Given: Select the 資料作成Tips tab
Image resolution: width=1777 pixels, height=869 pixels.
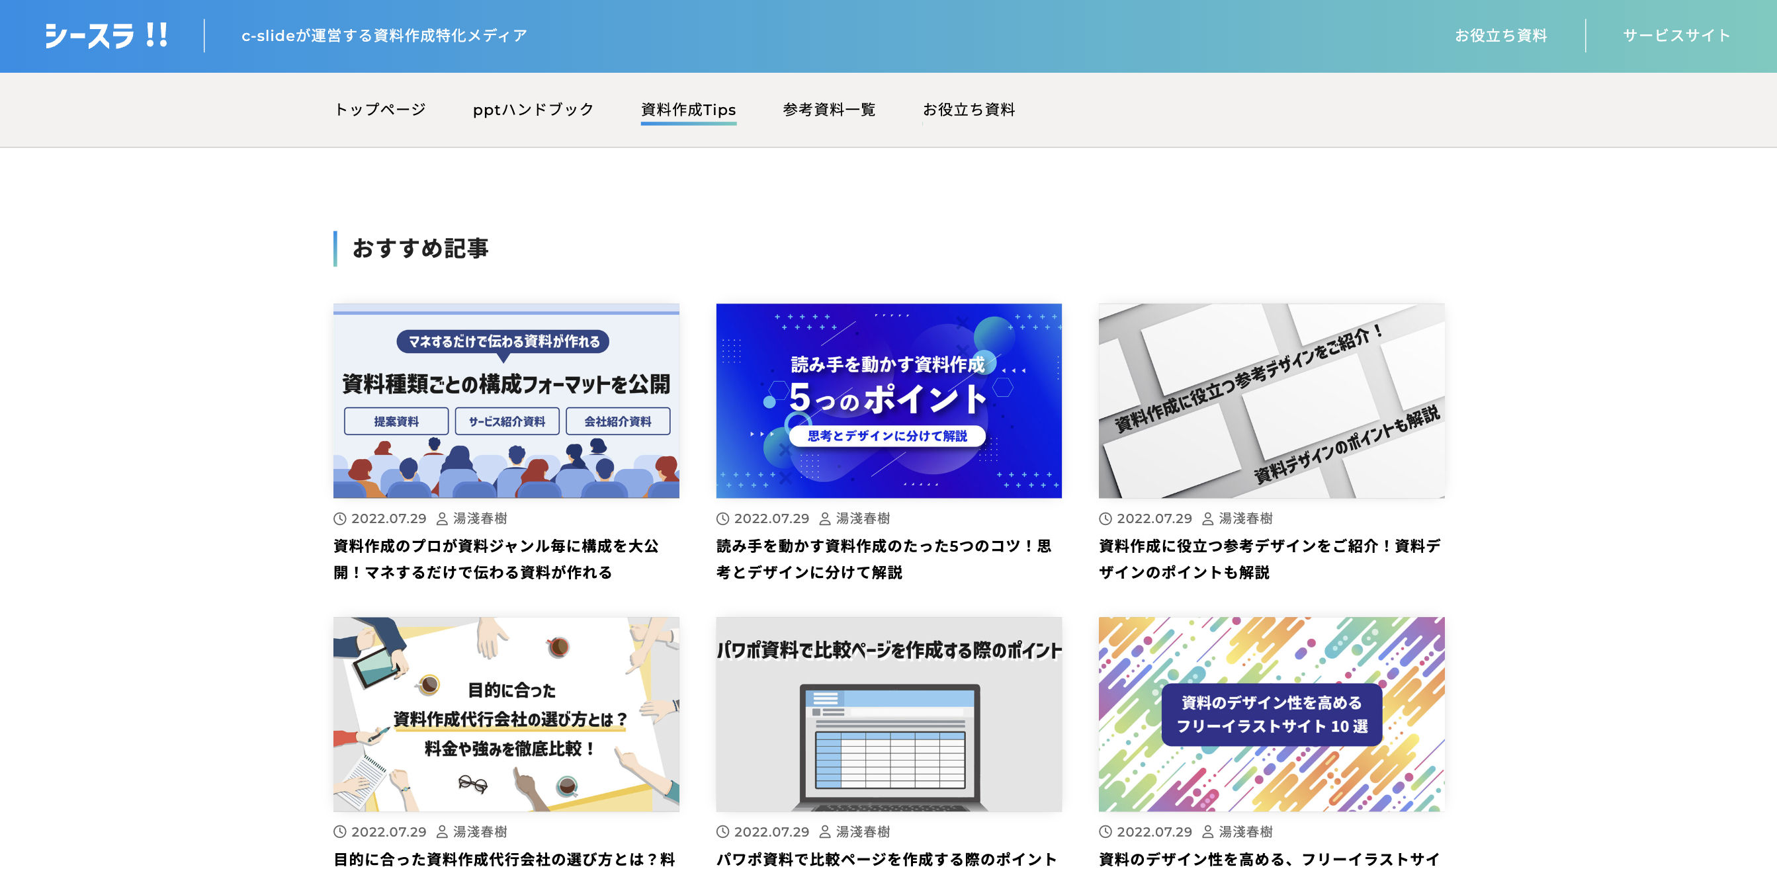Looking at the screenshot, I should coord(688,110).
